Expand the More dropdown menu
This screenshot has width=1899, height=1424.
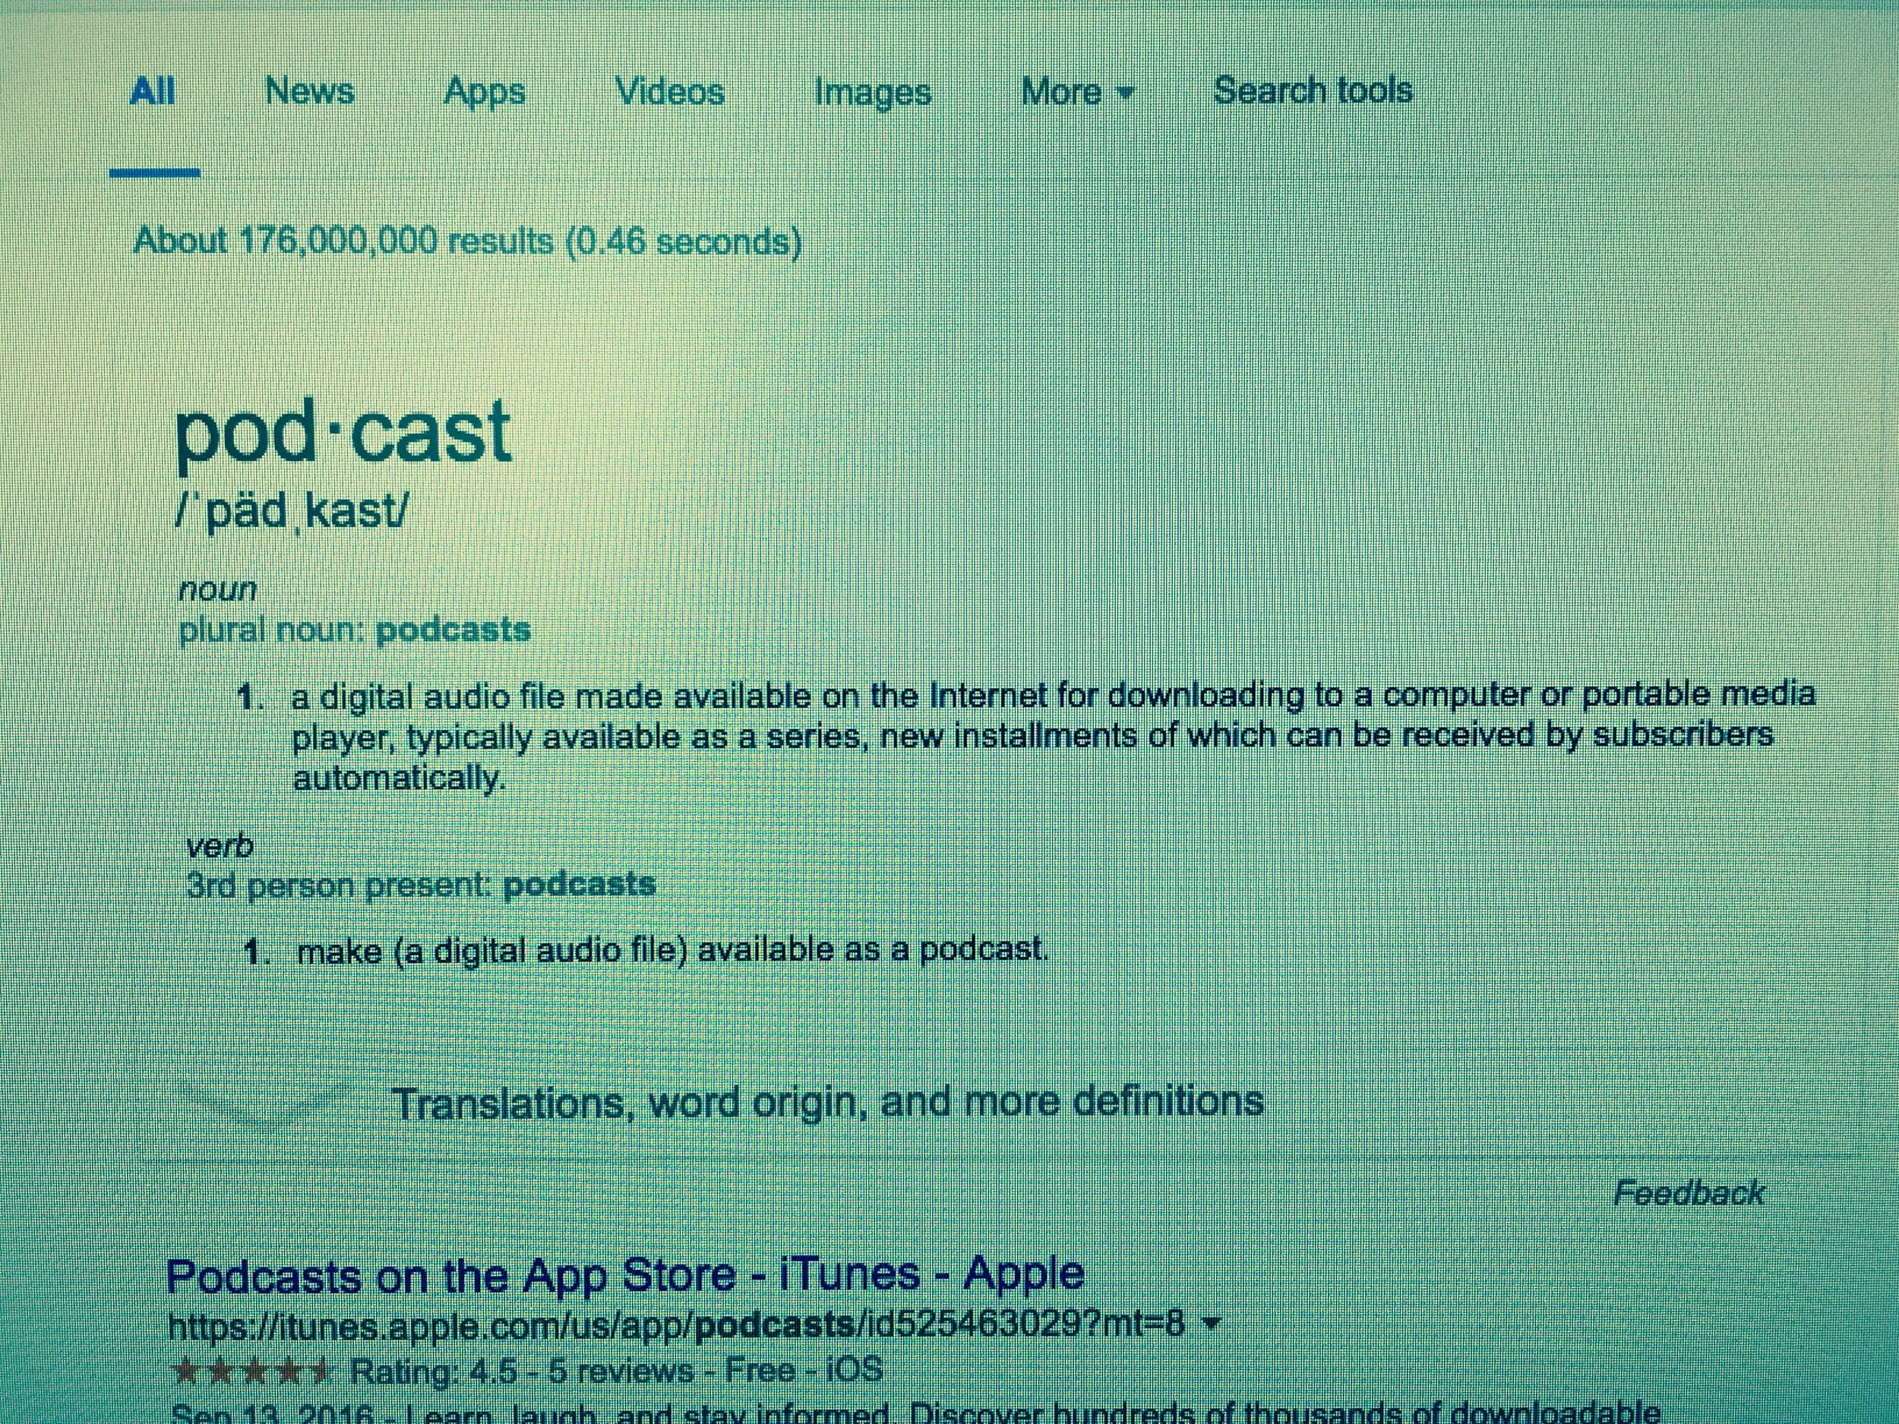tap(1076, 91)
